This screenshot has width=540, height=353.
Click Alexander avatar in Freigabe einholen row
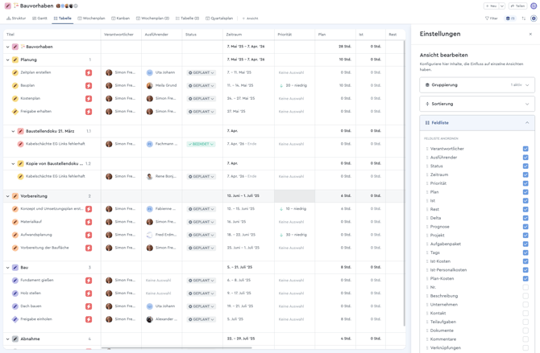[149, 319]
